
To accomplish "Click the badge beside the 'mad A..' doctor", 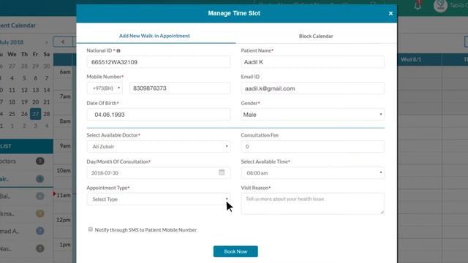I will coord(40,231).
